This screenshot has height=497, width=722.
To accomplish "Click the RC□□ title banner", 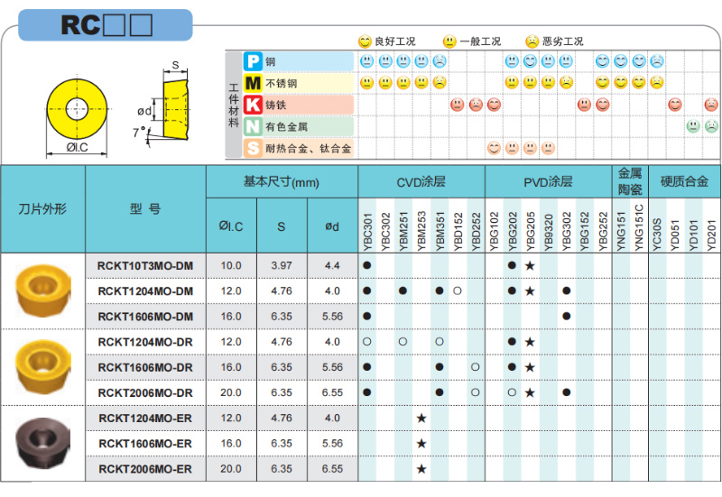I will point(106,24).
